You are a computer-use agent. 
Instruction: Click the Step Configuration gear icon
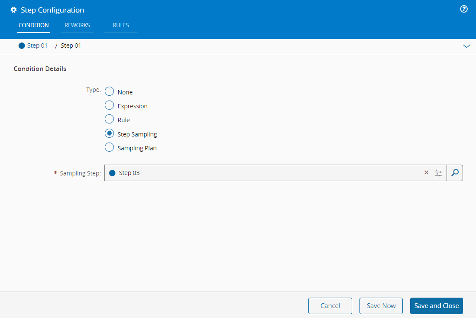point(13,10)
